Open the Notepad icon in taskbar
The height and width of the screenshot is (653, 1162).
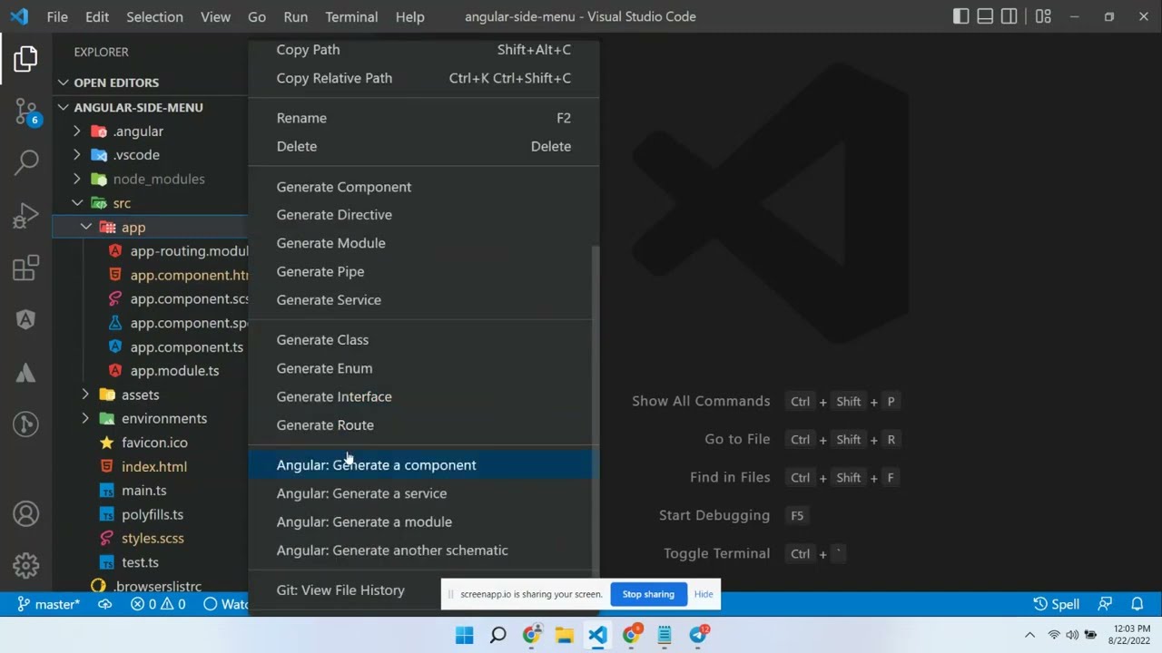pos(665,635)
